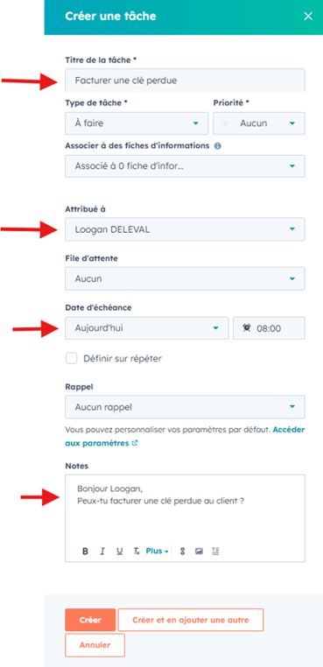Close the Créer une tâche panel

(308, 16)
